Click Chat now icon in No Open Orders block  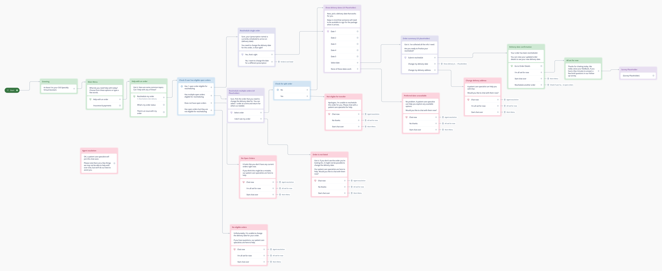pyautogui.click(x=244, y=182)
